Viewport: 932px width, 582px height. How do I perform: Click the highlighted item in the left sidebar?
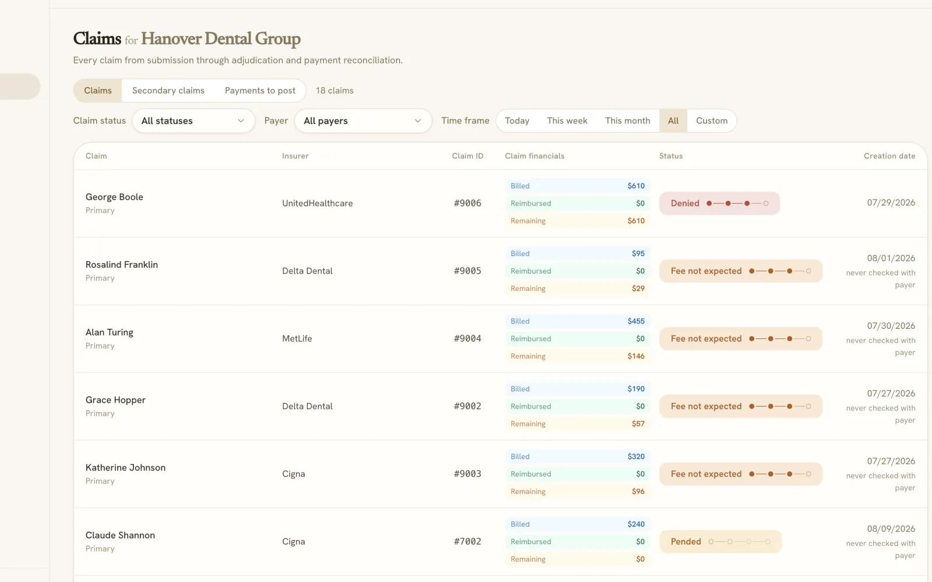[x=20, y=86]
